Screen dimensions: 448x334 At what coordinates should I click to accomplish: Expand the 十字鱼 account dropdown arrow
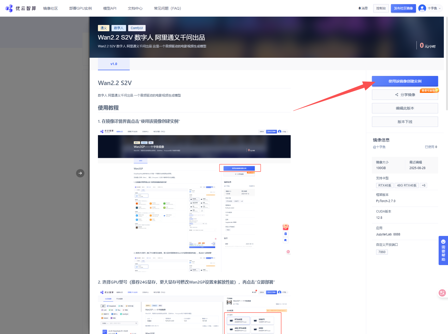tap(440, 8)
